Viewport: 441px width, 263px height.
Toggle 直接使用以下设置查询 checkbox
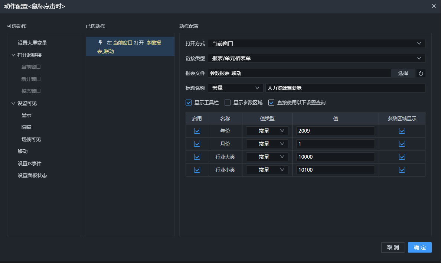(x=271, y=103)
